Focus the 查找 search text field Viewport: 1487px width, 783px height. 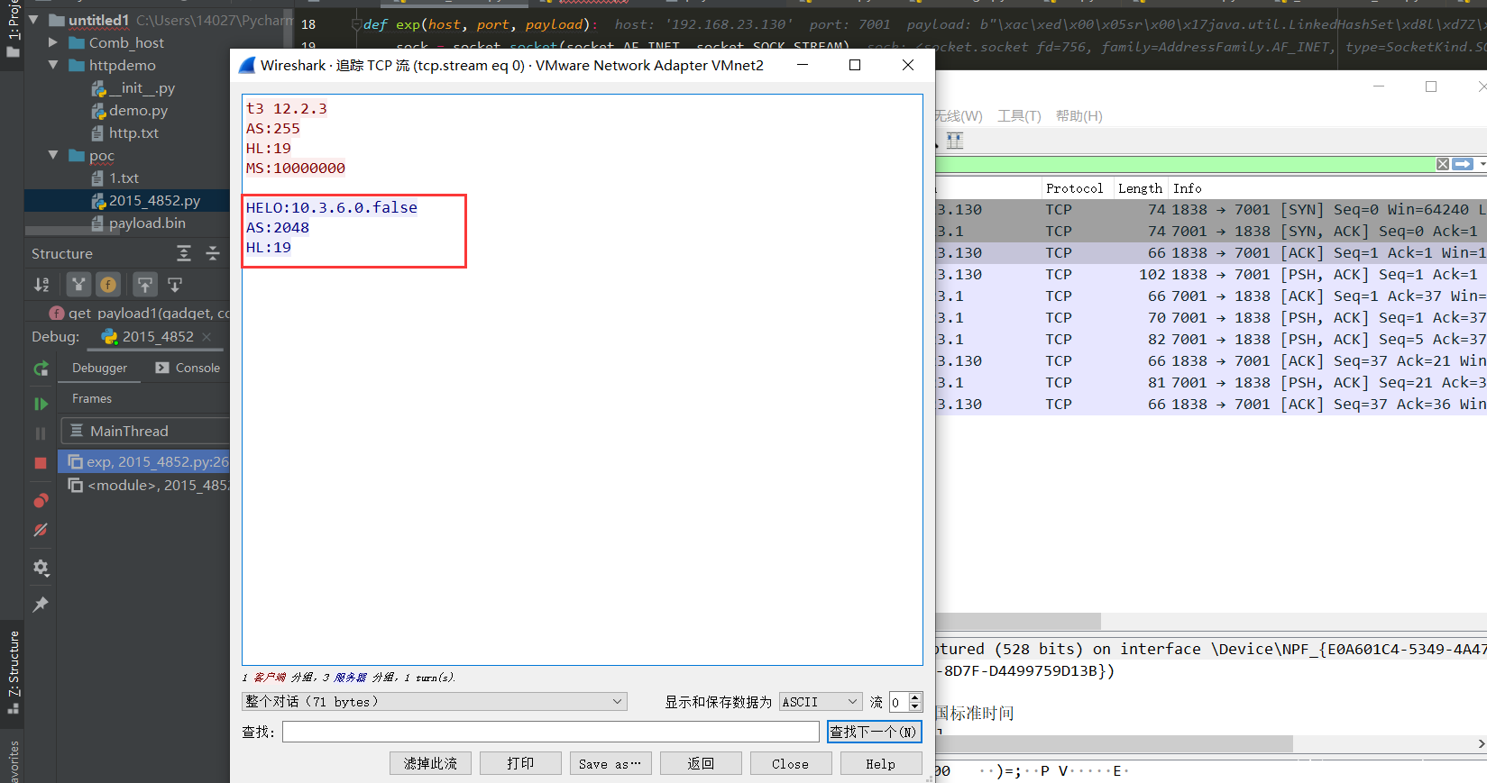(551, 732)
